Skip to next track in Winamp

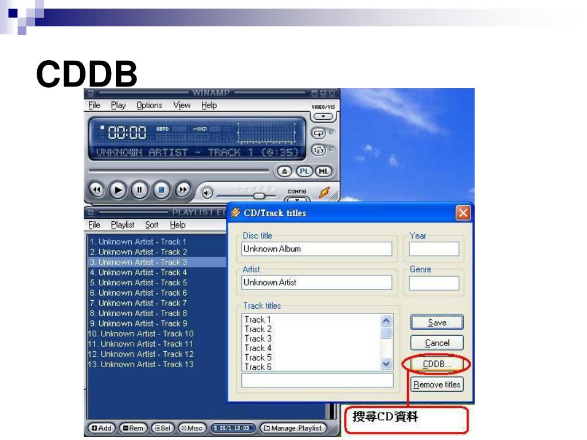183,190
